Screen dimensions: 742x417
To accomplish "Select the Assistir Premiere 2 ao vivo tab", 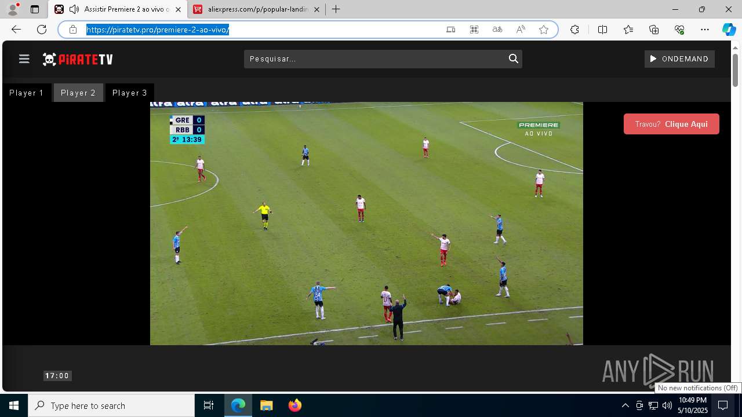I will 118,9.
